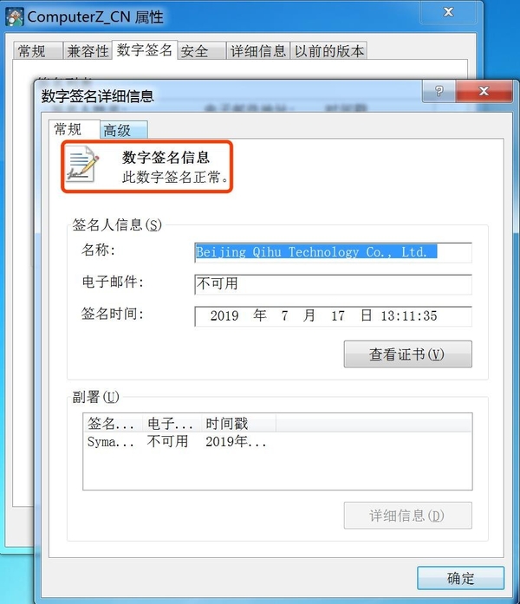Click the ComputerZ_CN title bar app icon

[15, 17]
